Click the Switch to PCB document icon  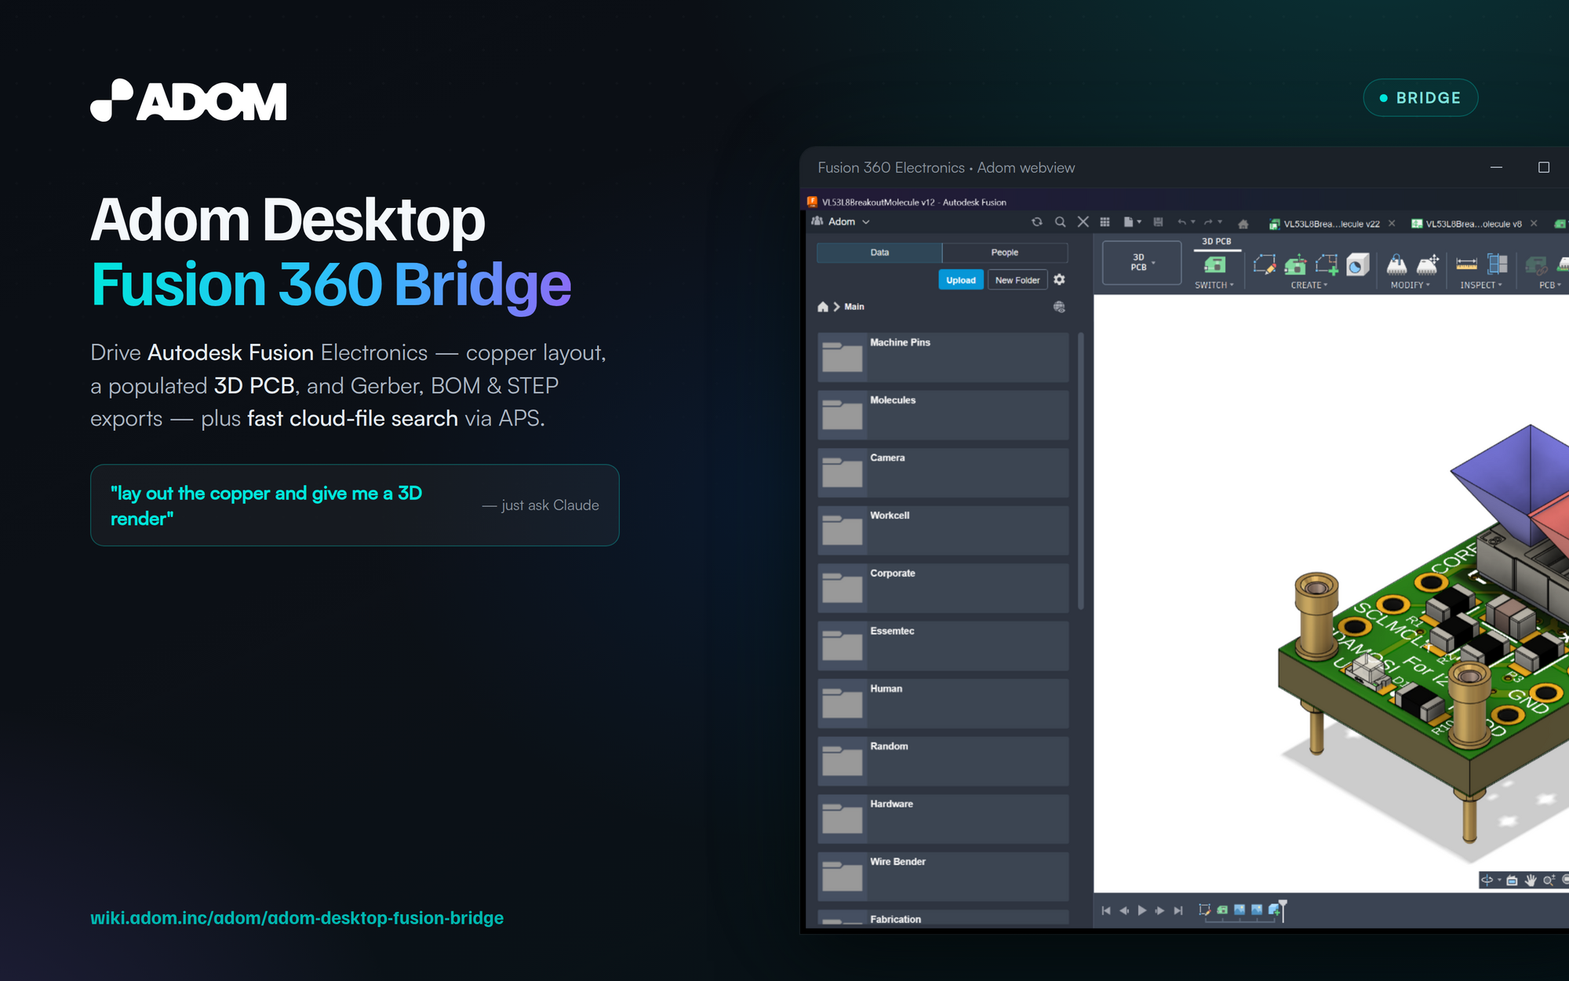(1214, 265)
